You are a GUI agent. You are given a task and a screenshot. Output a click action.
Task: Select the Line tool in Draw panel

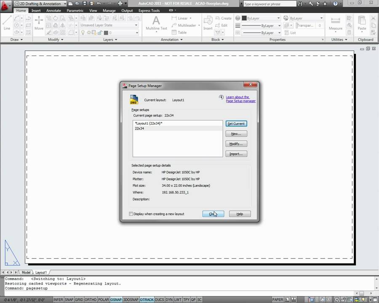(x=7, y=23)
